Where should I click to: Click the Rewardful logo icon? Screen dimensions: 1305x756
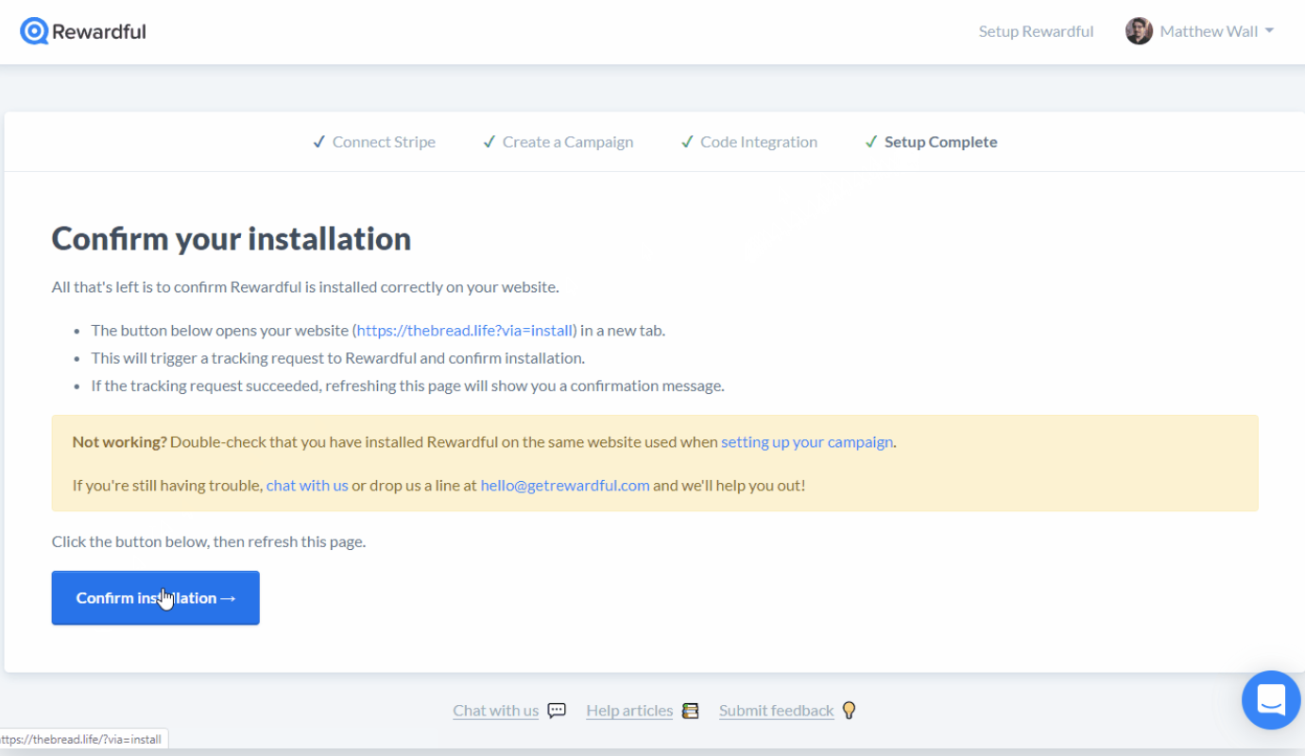click(34, 31)
